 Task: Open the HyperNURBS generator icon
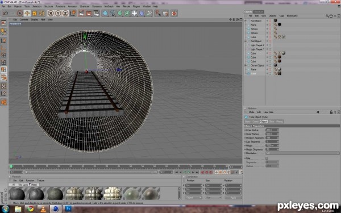coord(120,13)
